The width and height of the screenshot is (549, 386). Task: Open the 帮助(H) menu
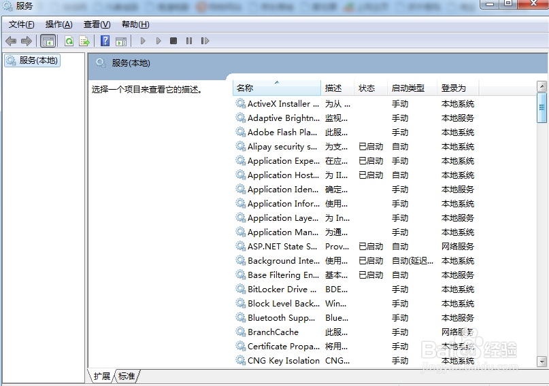(135, 24)
